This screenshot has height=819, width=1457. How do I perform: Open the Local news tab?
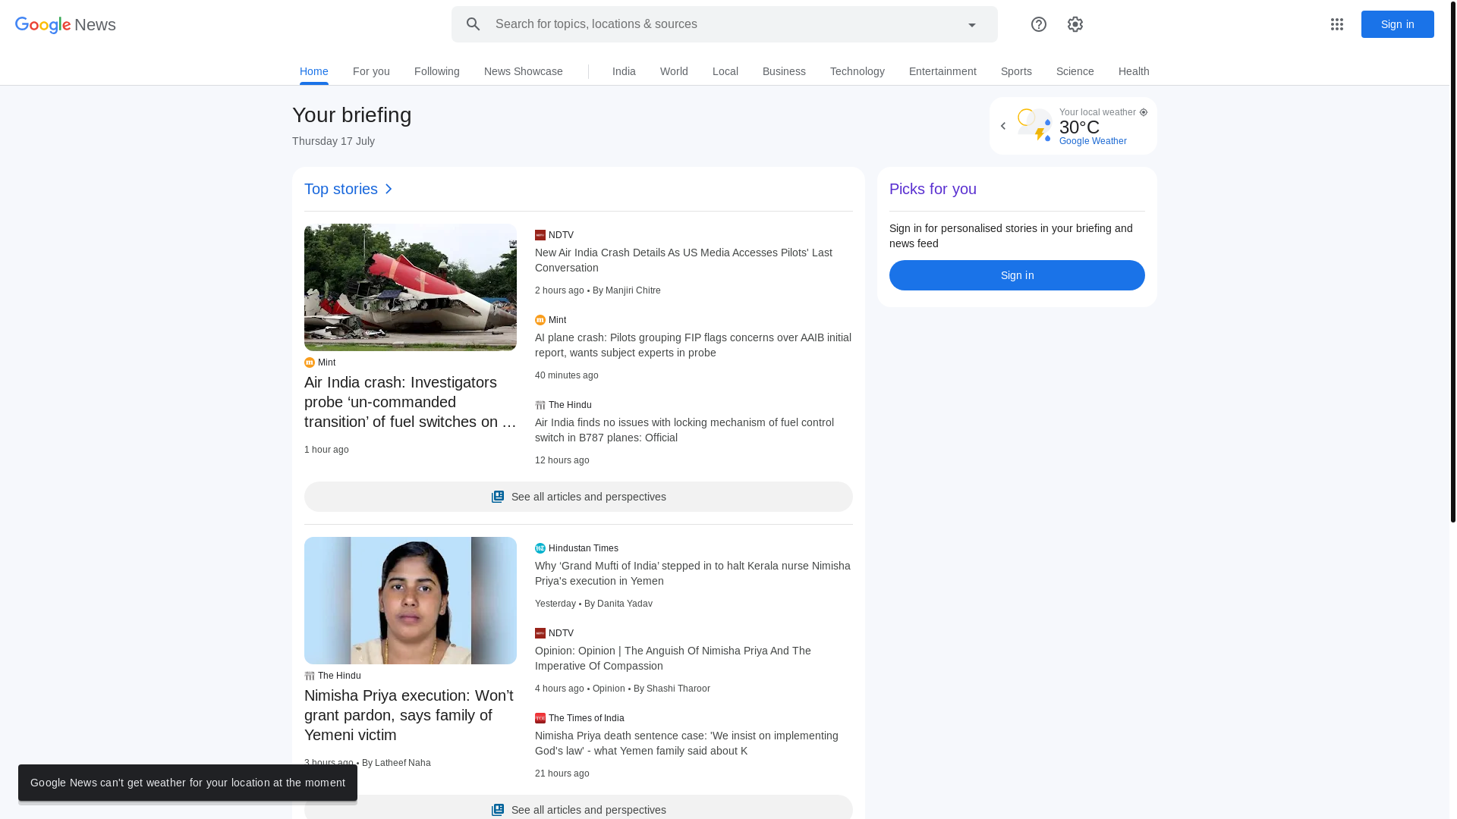(x=725, y=71)
